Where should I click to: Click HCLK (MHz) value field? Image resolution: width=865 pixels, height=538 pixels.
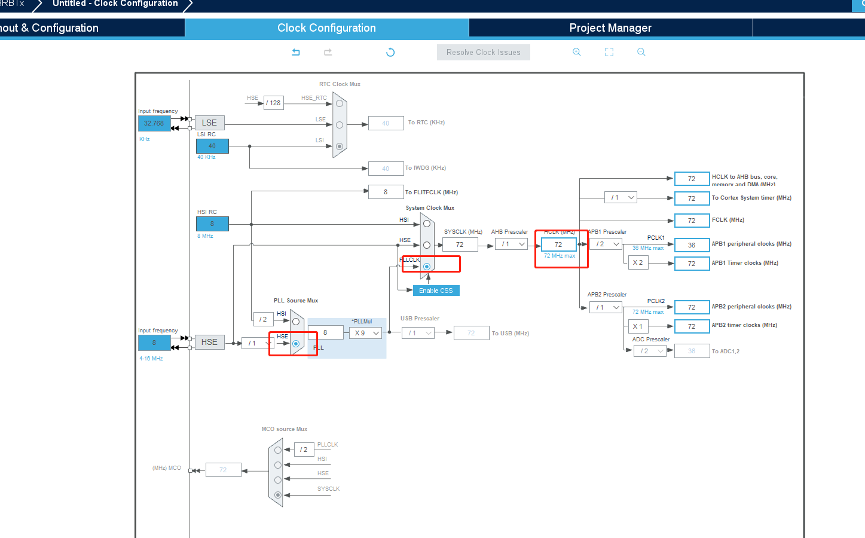[x=559, y=244]
